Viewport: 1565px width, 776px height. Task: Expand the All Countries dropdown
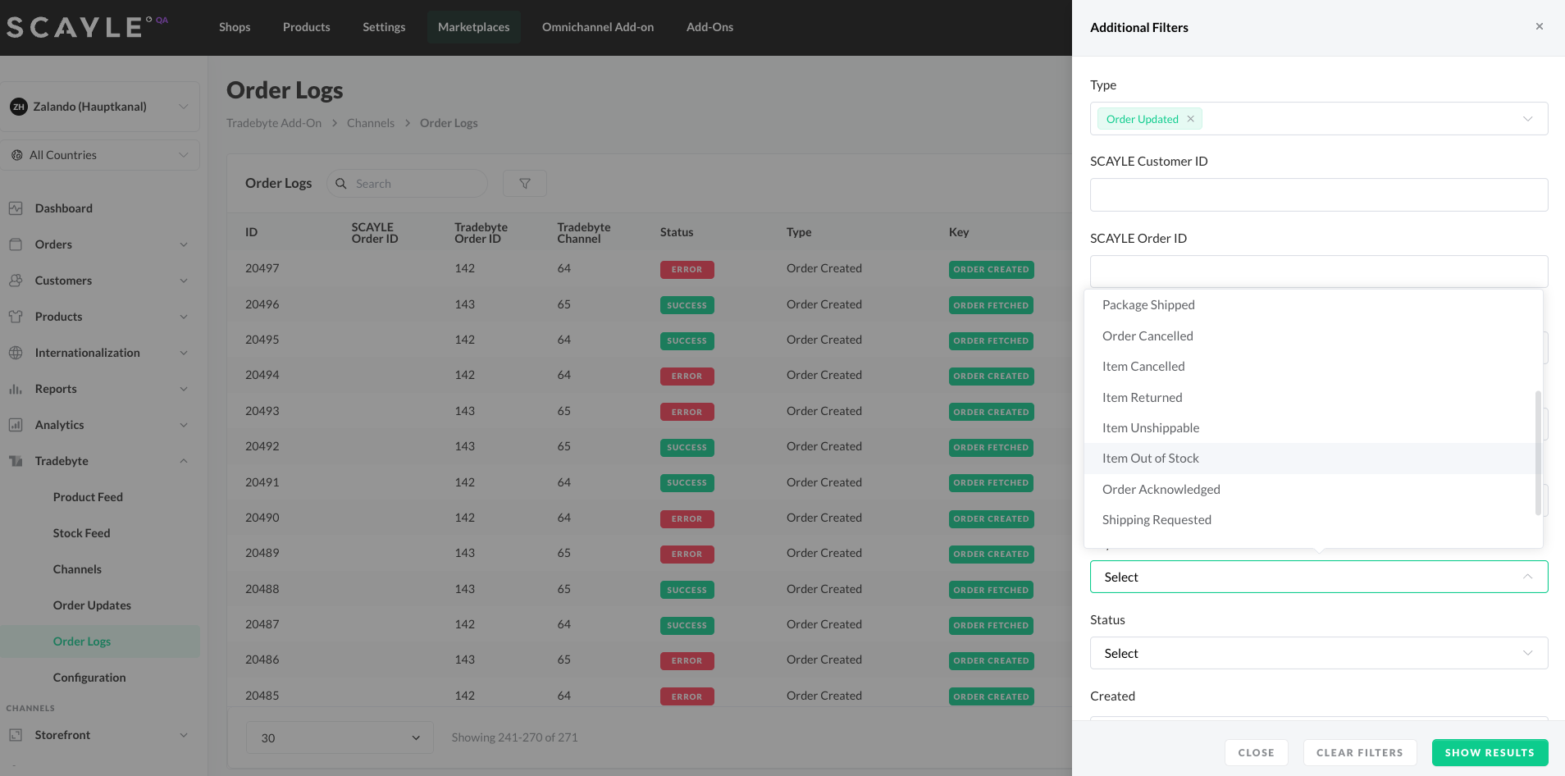[100, 155]
